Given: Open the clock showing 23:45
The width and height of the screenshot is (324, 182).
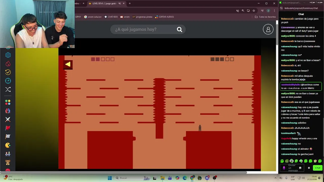Looking at the screenshot, I should 312,178.
